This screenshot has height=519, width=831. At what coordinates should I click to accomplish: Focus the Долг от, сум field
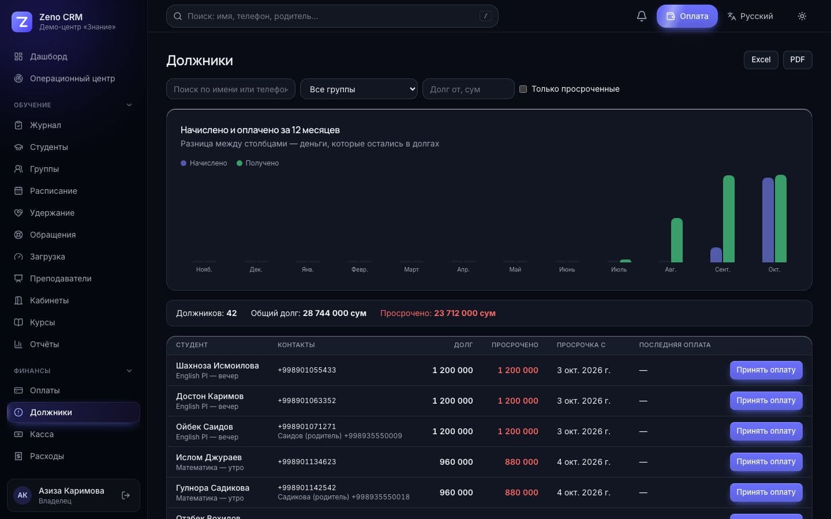[469, 89]
